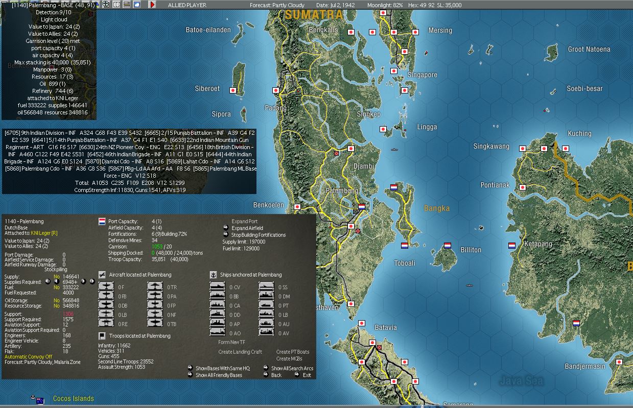Viewport: 633px width, 408px height.
Task: Select the fighter-bomber (FB) aircraft icon
Action: pos(106,296)
